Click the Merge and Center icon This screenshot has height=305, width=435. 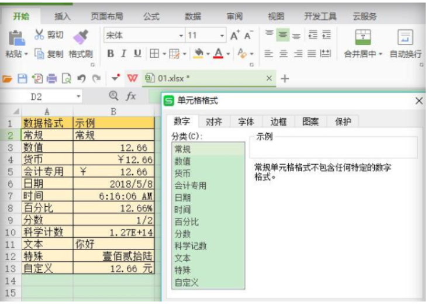pos(363,37)
